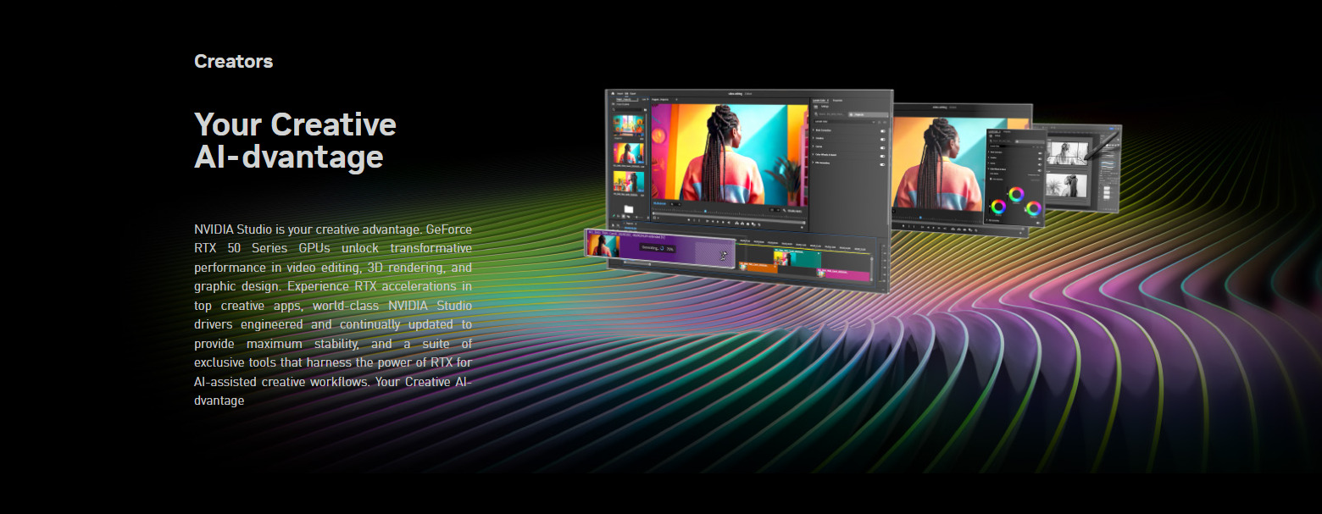Click the white folder icon in the project panel
This screenshot has width=1322, height=514.
(629, 209)
